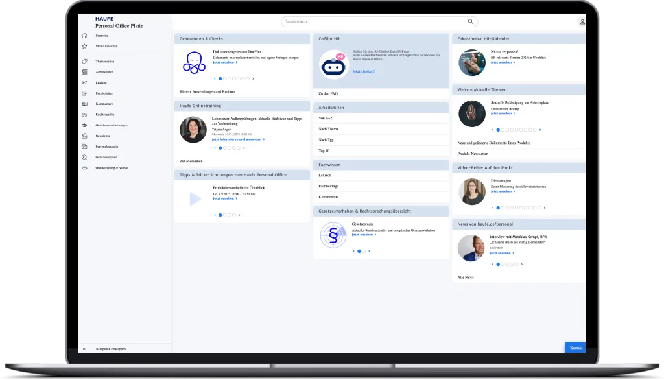Click the Matthias Kempf interview thumbnail
Image resolution: width=664 pixels, height=380 pixels.
click(x=471, y=248)
